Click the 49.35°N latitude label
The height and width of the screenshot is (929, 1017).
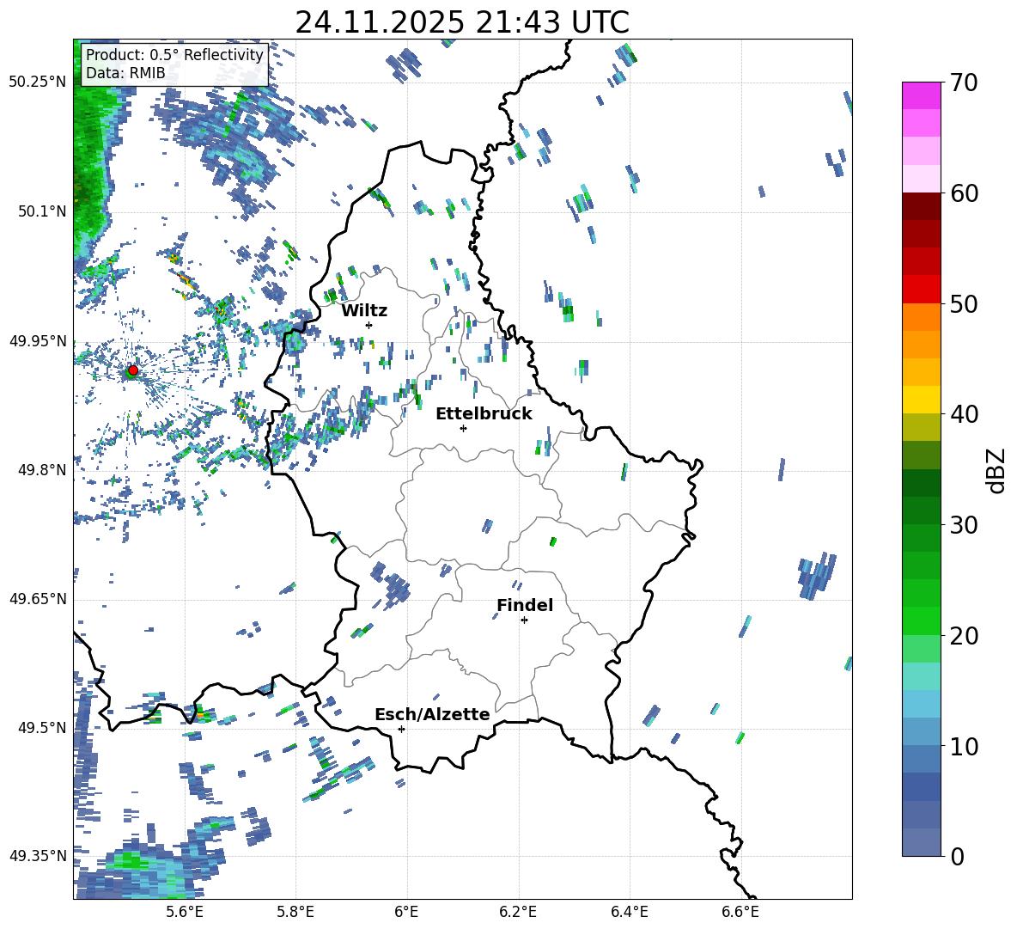38,856
